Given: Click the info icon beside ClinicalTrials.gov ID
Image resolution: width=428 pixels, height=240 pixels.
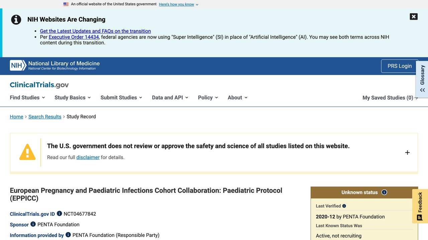Looking at the screenshot, I should pos(59,214).
